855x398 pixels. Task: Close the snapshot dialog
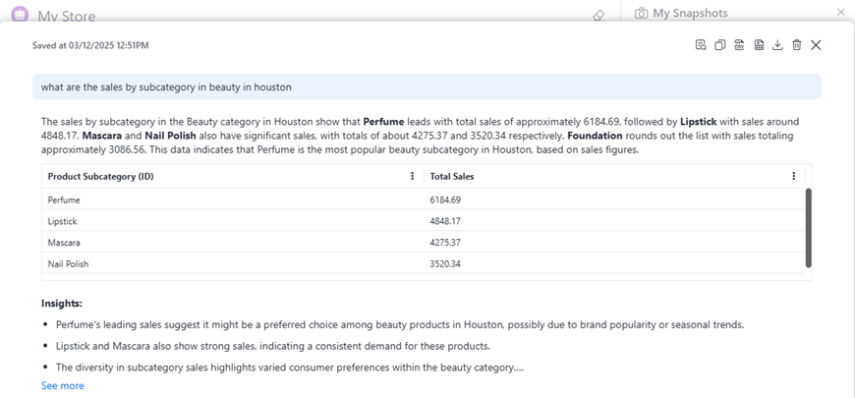816,45
